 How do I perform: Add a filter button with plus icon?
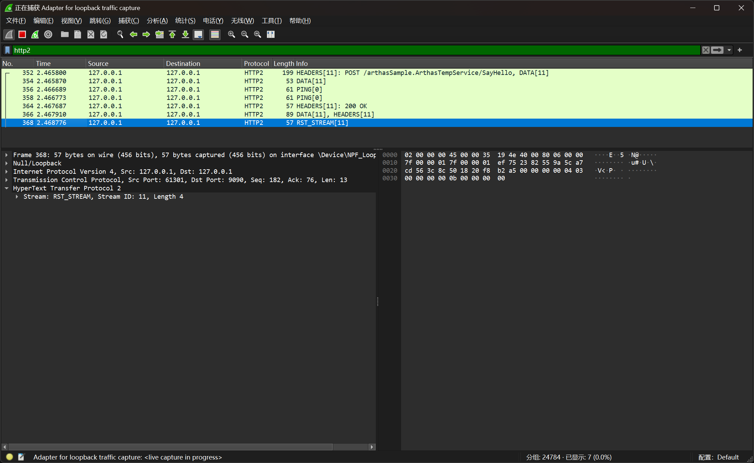click(x=740, y=50)
